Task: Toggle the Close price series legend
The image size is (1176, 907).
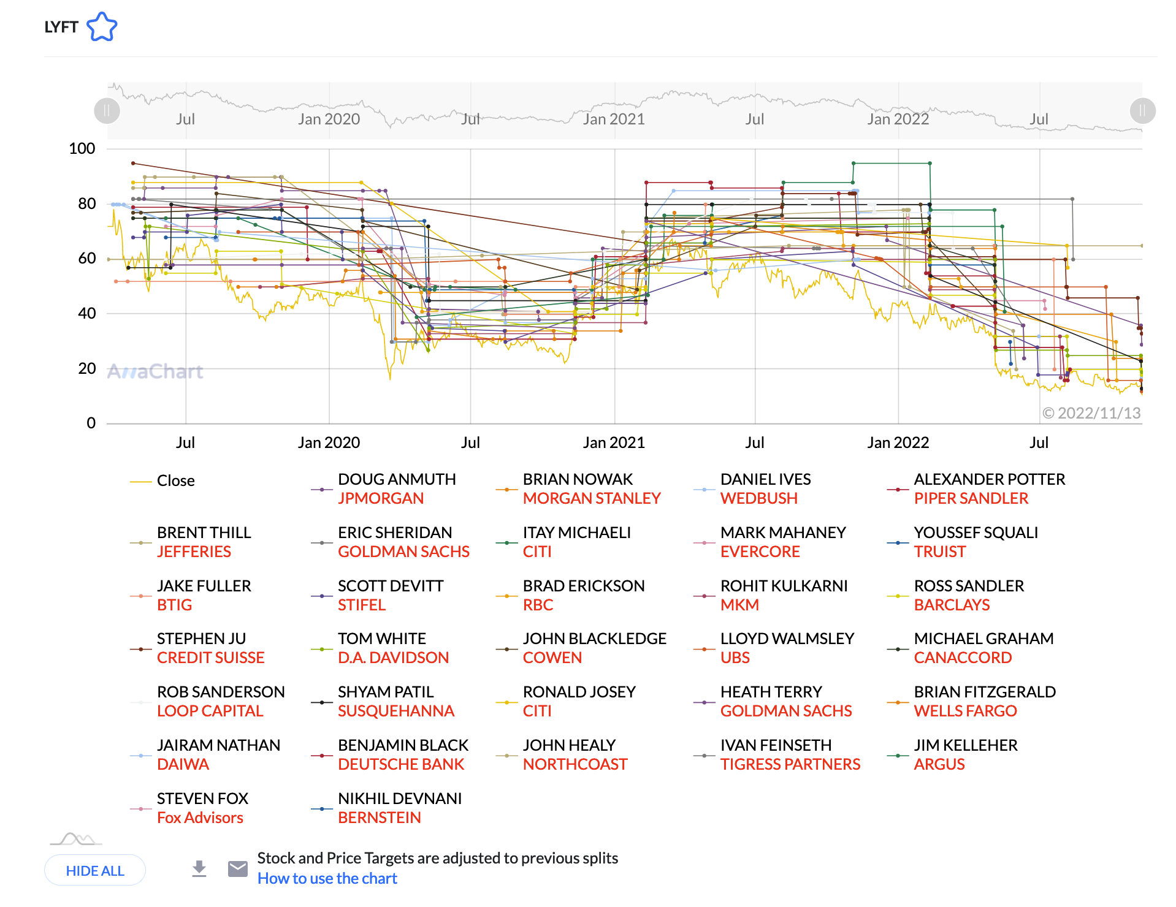Action: (x=162, y=480)
